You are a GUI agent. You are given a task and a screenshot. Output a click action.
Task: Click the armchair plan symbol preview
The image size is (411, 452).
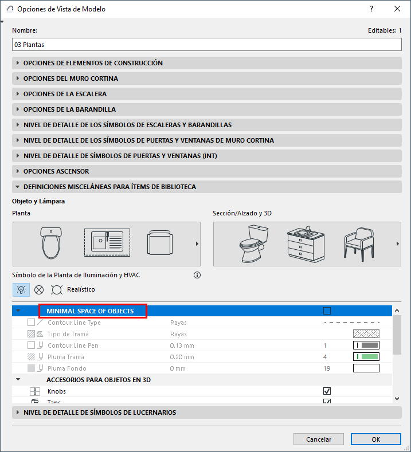pyautogui.click(x=160, y=242)
